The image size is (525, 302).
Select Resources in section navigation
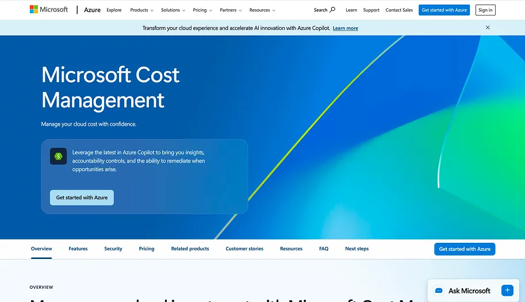(291, 249)
